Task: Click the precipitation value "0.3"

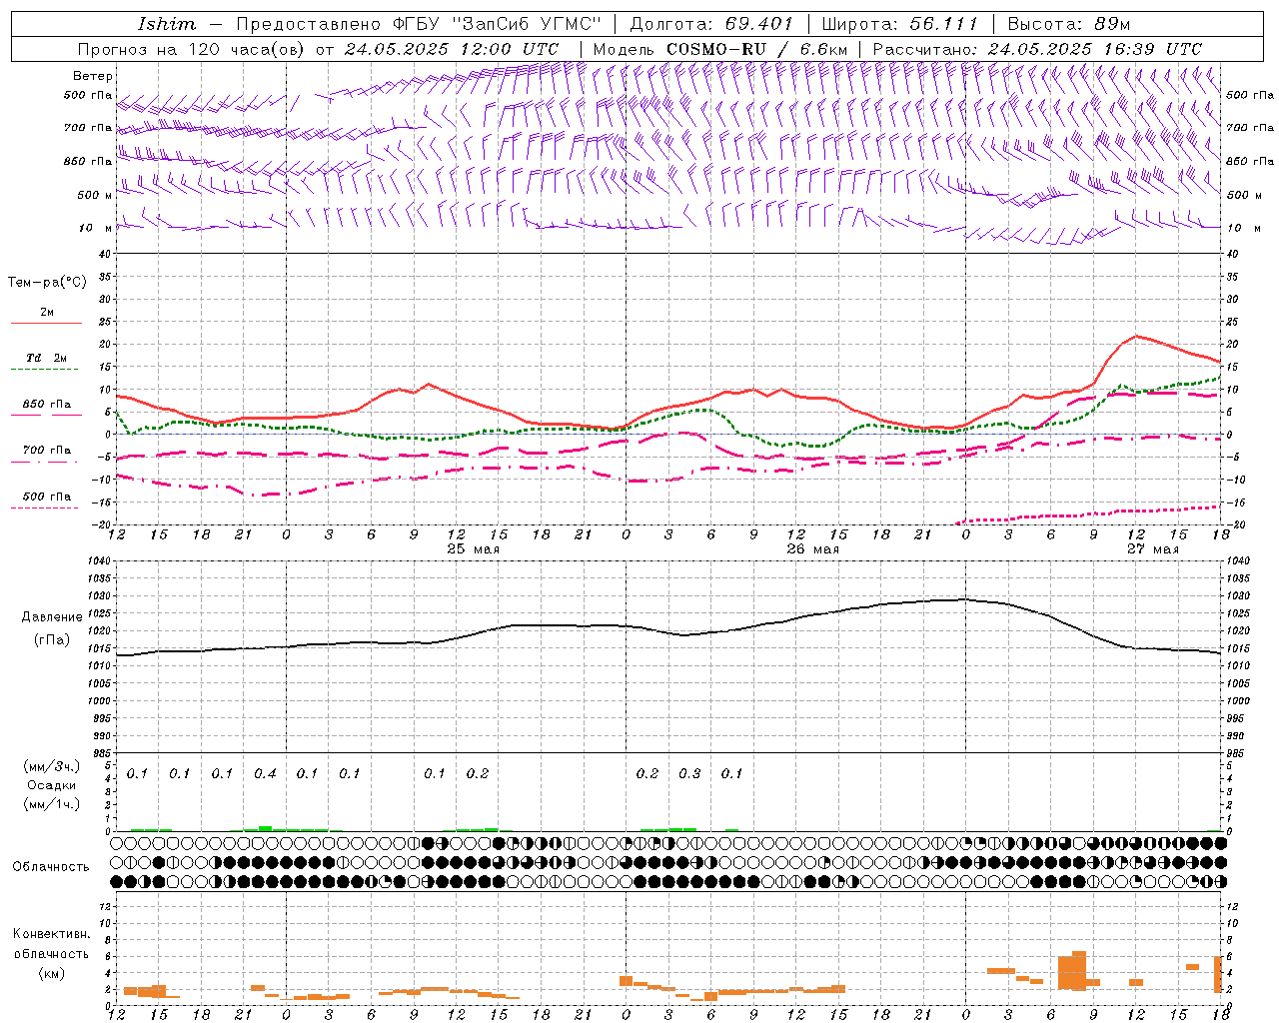Action: coord(689,774)
